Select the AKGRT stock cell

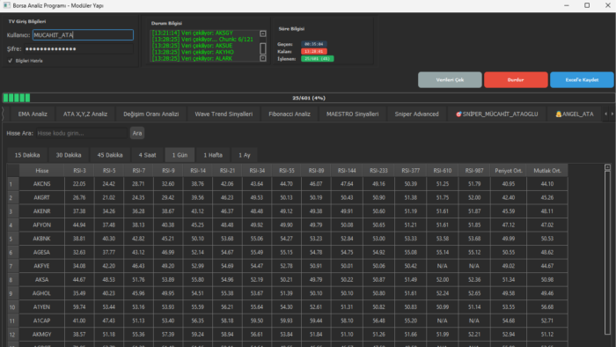click(41, 197)
